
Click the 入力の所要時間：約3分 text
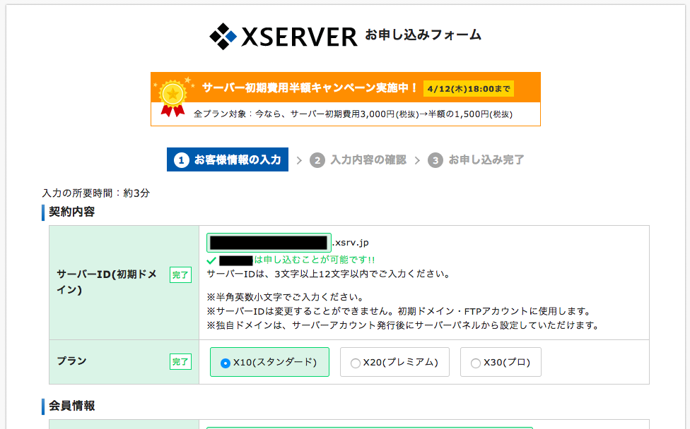[96, 193]
